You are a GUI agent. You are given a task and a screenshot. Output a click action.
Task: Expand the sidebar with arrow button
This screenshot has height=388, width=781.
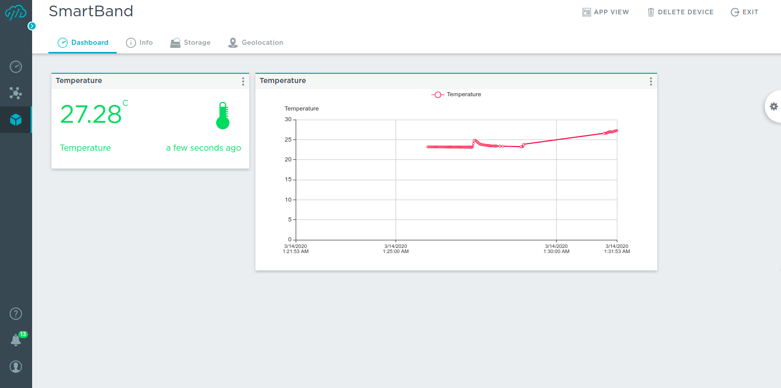coord(32,25)
